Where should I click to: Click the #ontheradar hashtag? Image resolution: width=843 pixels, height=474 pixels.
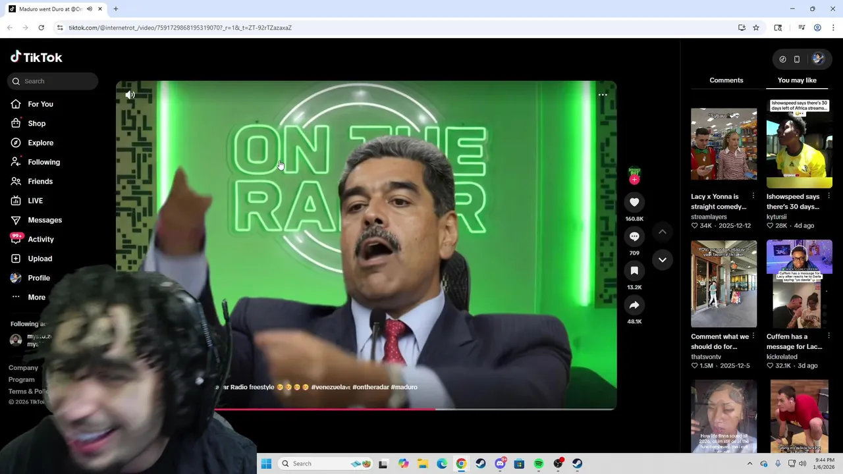[370, 387]
